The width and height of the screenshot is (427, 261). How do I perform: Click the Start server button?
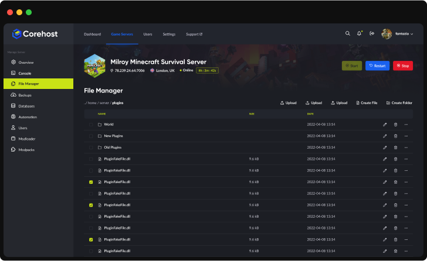pyautogui.click(x=352, y=66)
